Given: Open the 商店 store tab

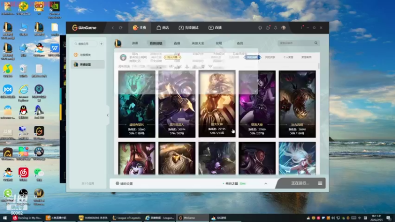Looking at the screenshot, I should coord(163,28).
